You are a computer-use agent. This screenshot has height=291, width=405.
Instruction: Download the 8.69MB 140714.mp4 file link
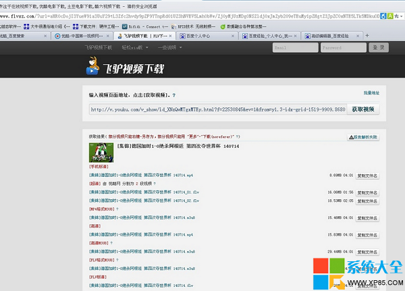141,176
